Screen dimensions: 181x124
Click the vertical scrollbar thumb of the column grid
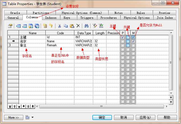pyautogui.click(x=171, y=63)
